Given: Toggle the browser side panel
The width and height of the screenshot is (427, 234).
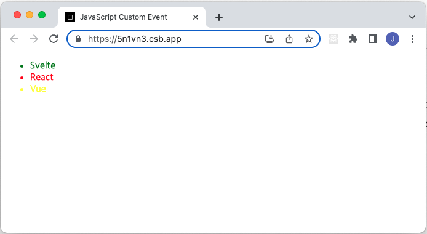Looking at the screenshot, I should (x=373, y=39).
